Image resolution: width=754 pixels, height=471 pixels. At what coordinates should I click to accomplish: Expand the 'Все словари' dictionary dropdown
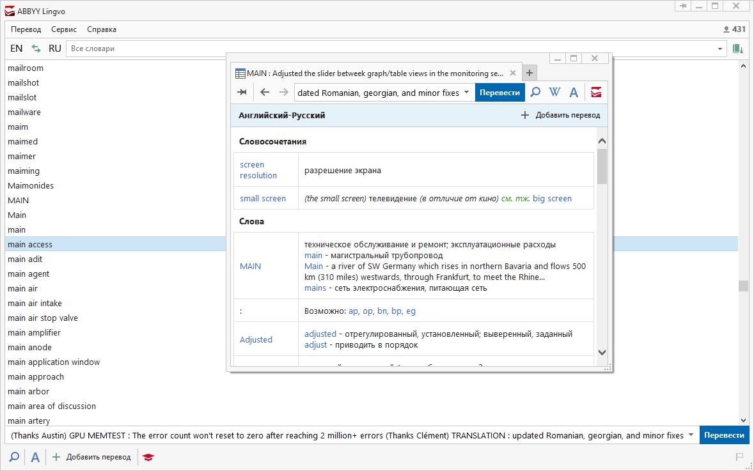[x=719, y=49]
